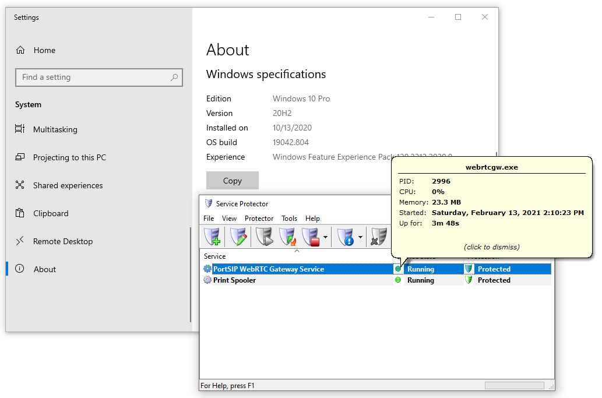Open Multitasking settings page
This screenshot has width=602, height=398.
[55, 129]
